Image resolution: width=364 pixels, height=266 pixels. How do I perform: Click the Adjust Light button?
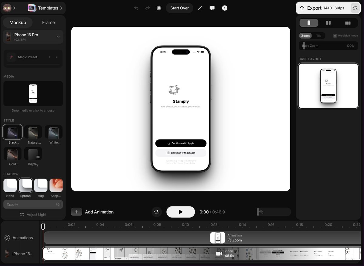click(x=33, y=214)
